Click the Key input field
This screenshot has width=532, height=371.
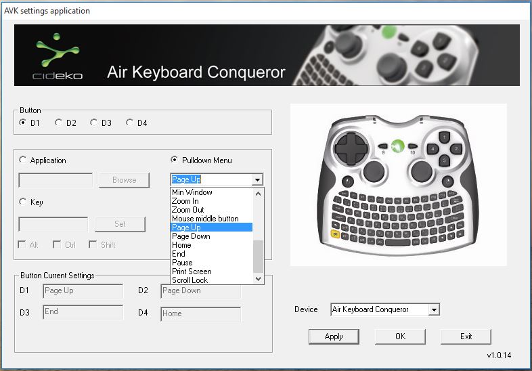53,224
